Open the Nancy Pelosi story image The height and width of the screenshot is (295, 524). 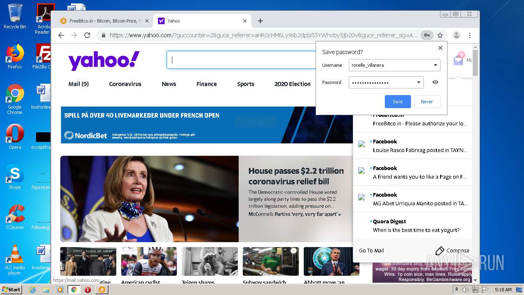click(149, 199)
